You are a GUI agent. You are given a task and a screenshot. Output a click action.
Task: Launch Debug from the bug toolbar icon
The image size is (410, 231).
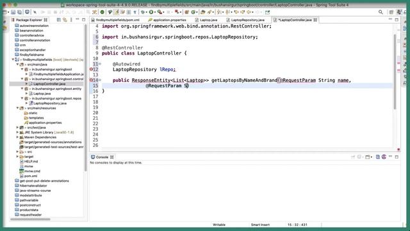click(143, 12)
